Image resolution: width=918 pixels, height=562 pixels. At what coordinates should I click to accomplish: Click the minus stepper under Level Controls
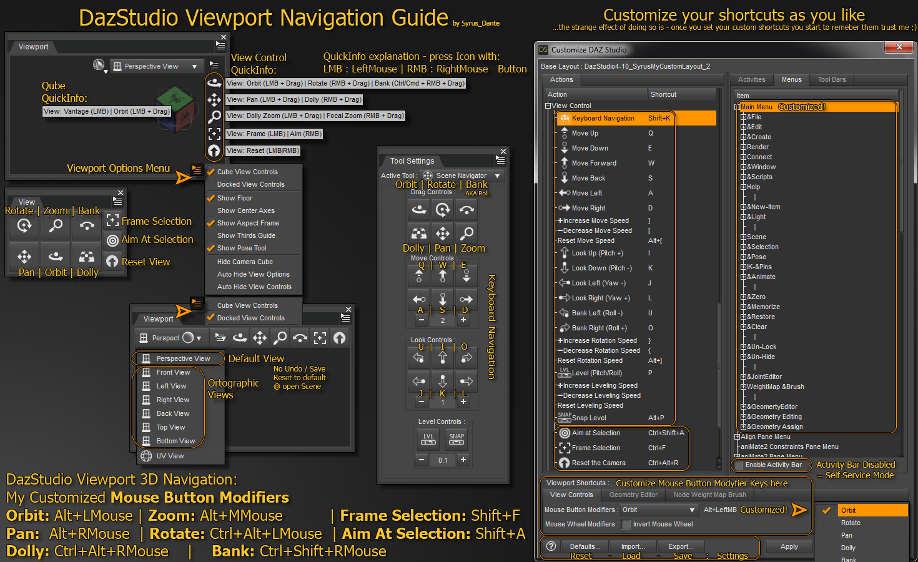(x=422, y=460)
